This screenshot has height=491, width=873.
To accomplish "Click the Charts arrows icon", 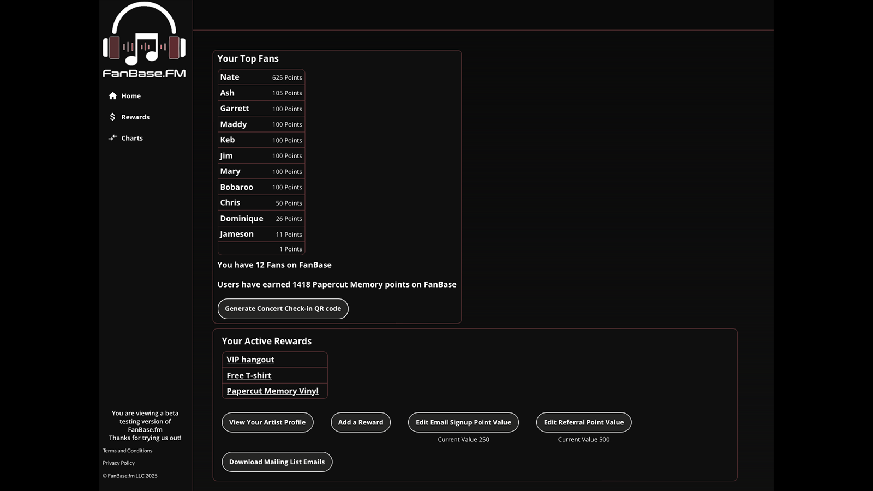I will point(112,138).
